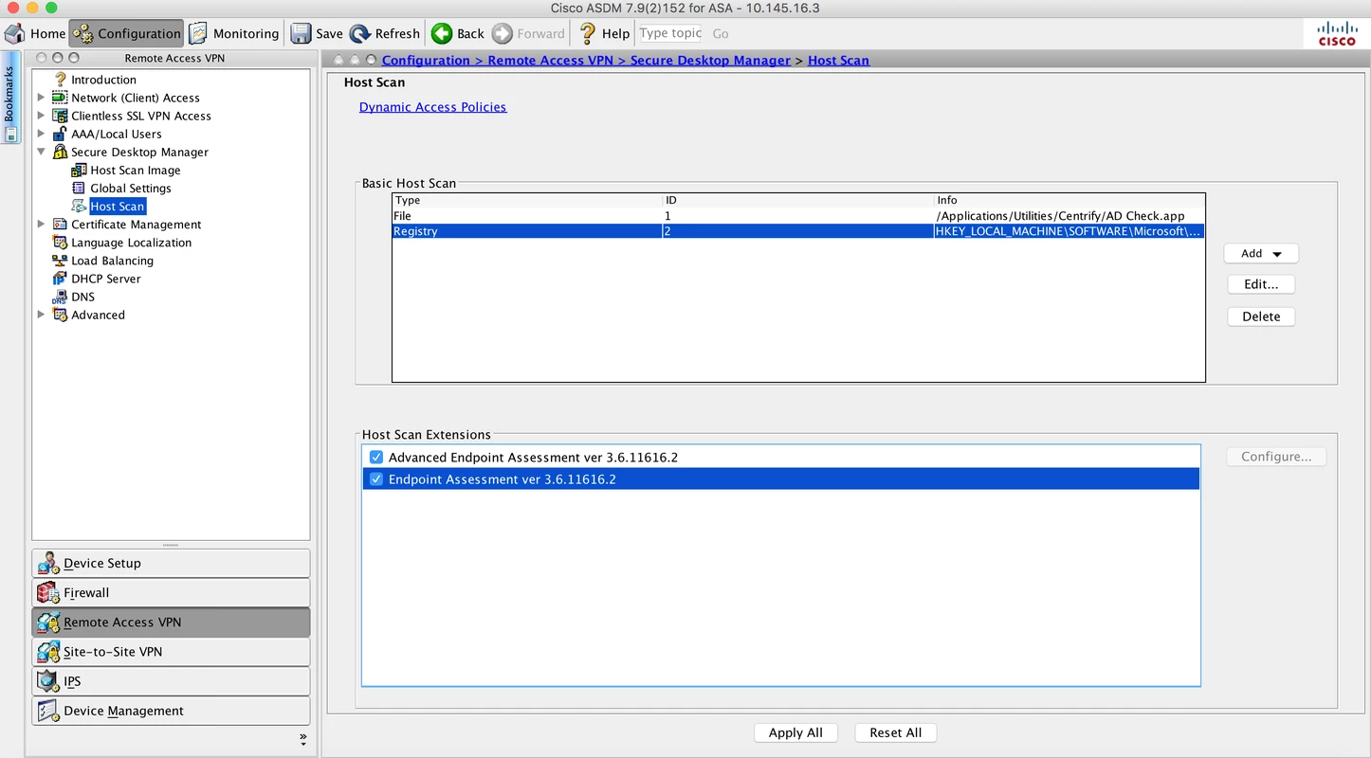Click the Type topic search field

(669, 33)
